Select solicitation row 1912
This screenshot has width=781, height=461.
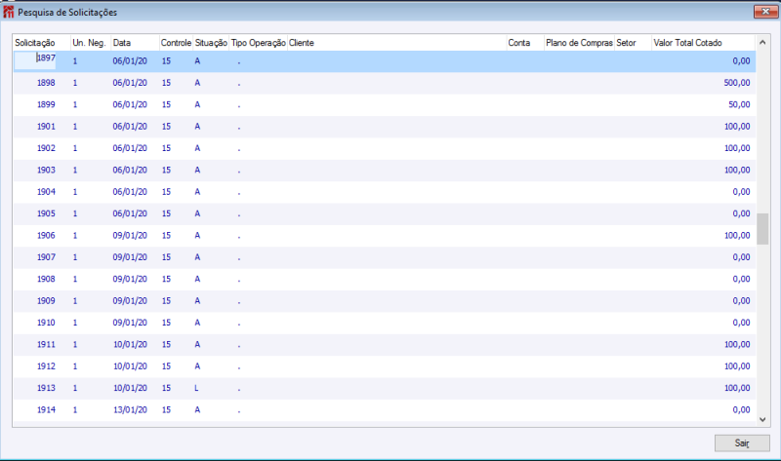385,366
